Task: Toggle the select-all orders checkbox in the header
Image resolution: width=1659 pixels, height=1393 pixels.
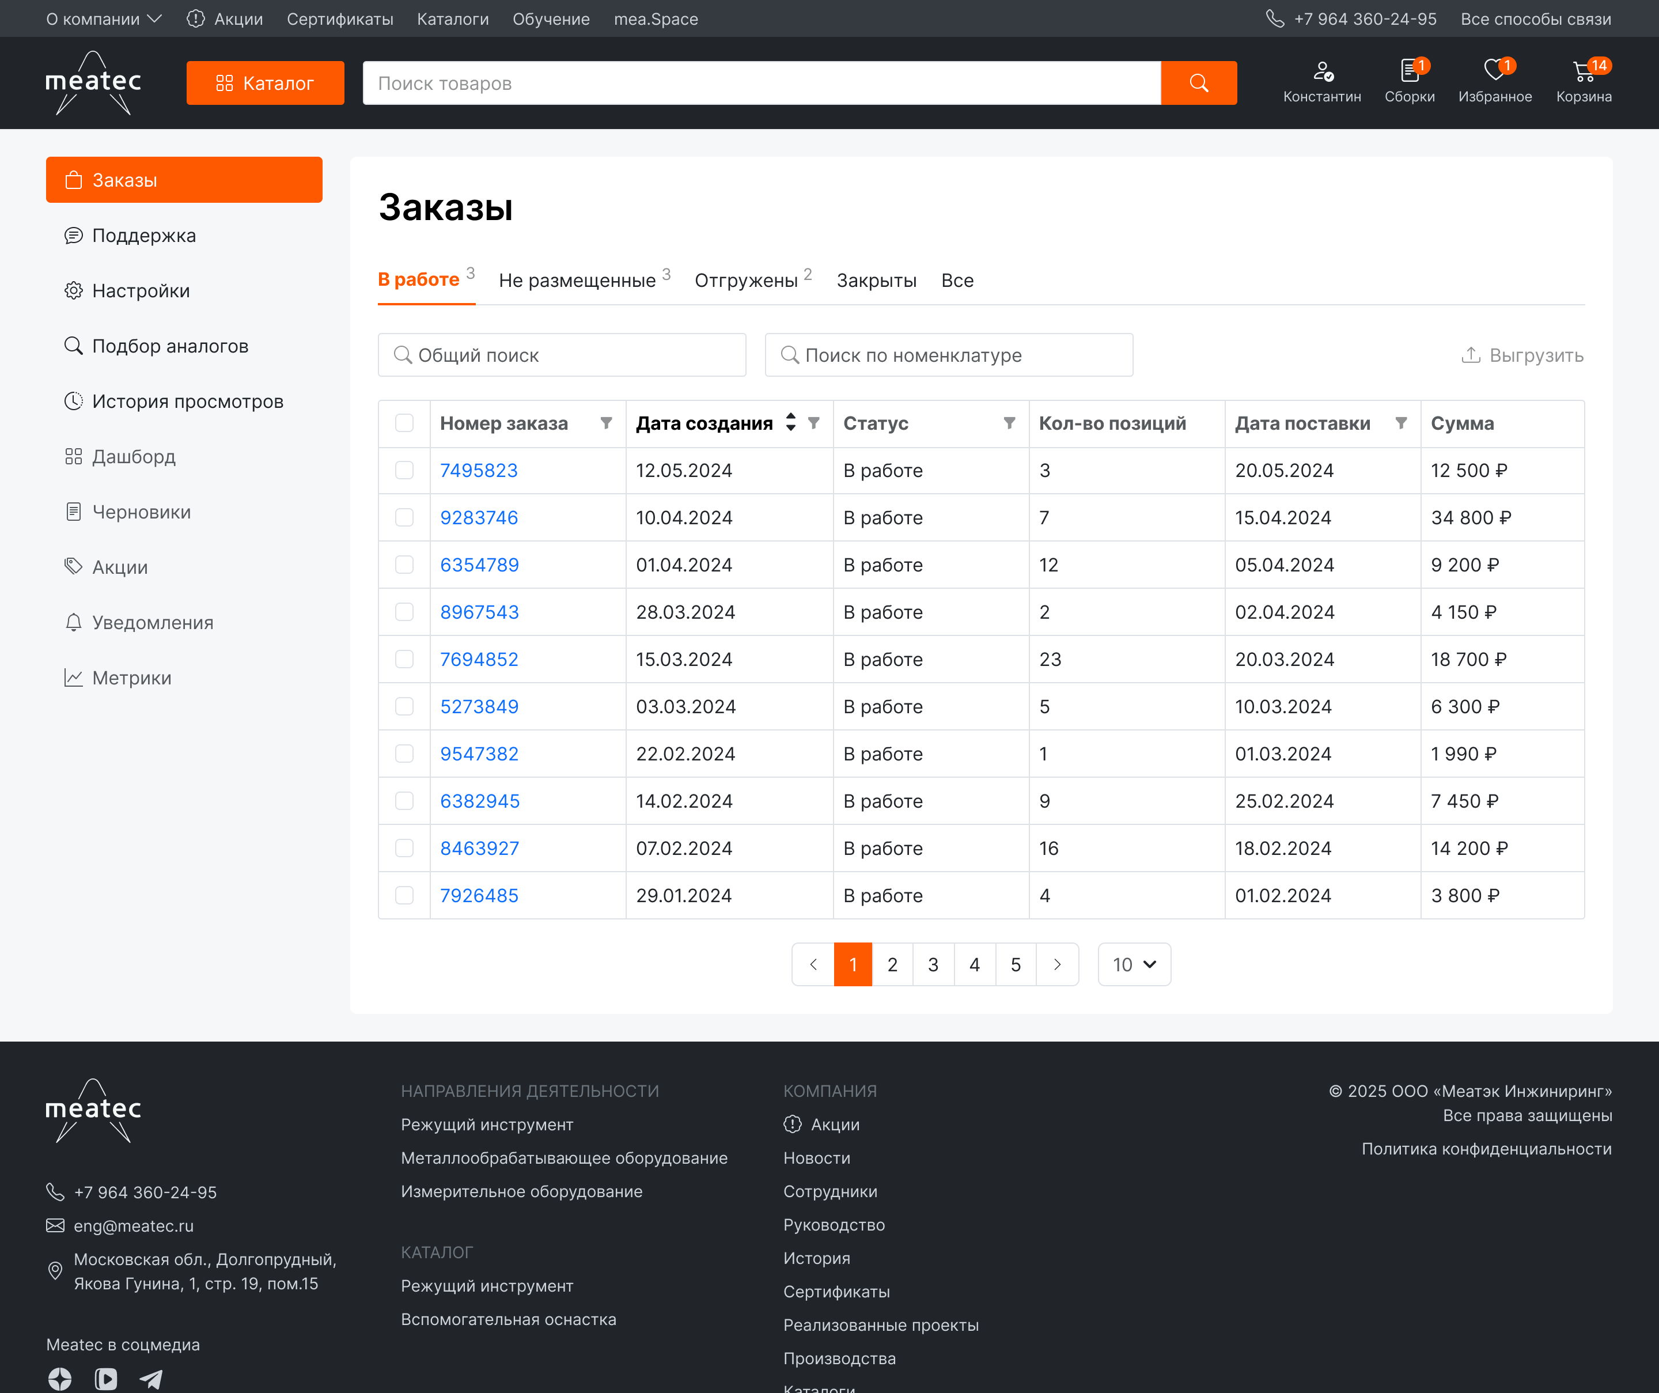Action: (x=404, y=423)
